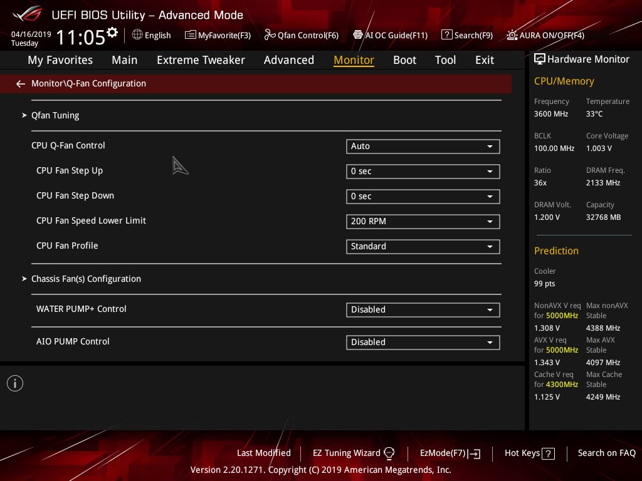Click the 11:05 clock display
Image resolution: width=642 pixels, height=481 pixels.
pyautogui.click(x=81, y=37)
